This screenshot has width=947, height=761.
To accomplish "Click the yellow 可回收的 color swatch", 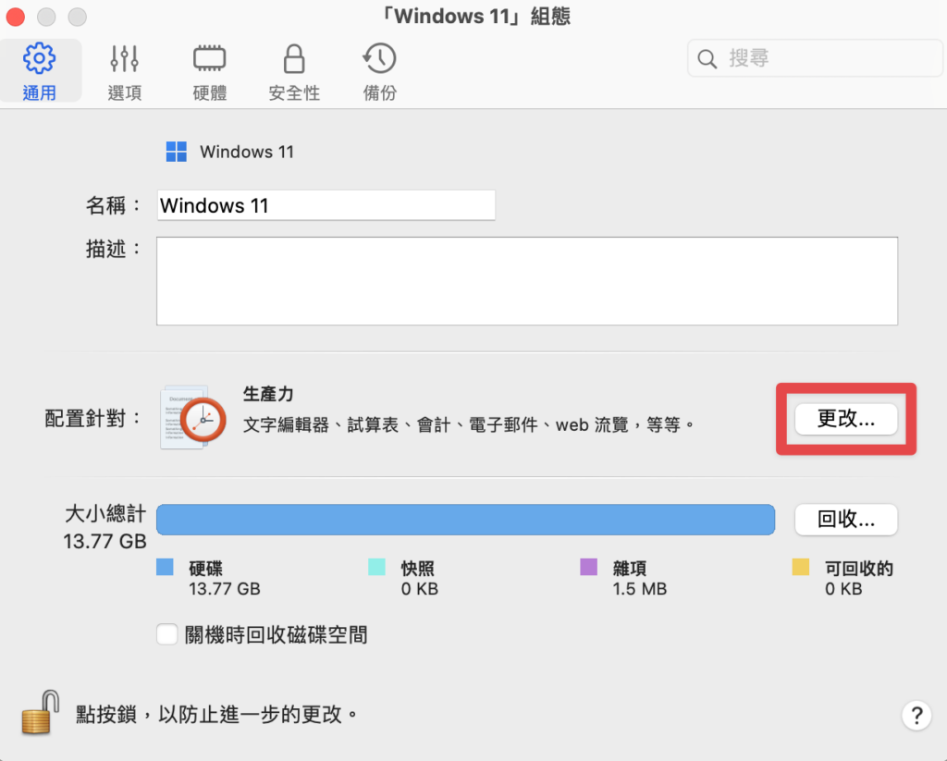I will click(801, 567).
